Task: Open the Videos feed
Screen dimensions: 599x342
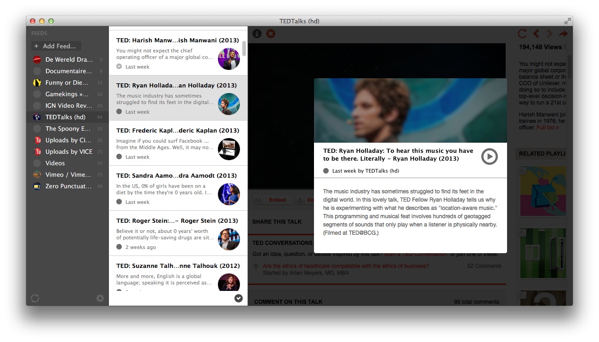Action: pos(68,163)
